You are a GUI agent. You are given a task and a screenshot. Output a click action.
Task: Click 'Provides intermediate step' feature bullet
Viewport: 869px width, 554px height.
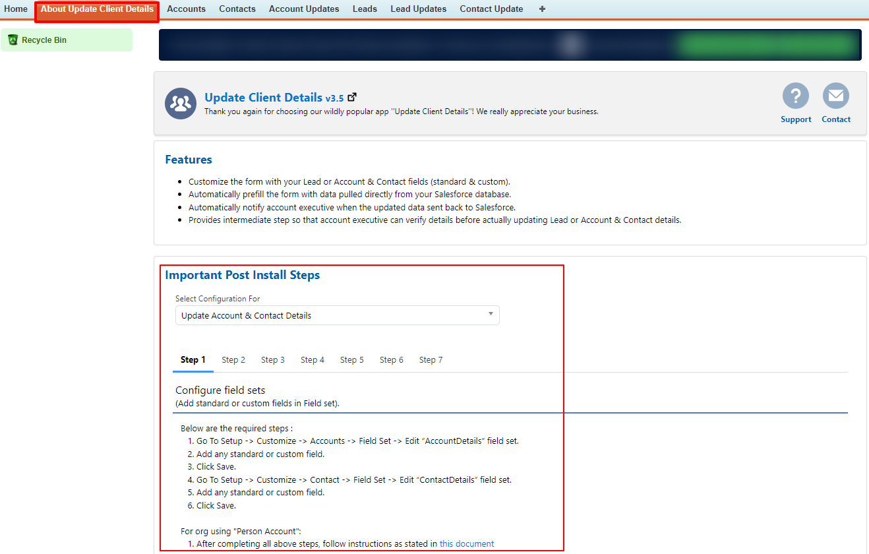435,220
